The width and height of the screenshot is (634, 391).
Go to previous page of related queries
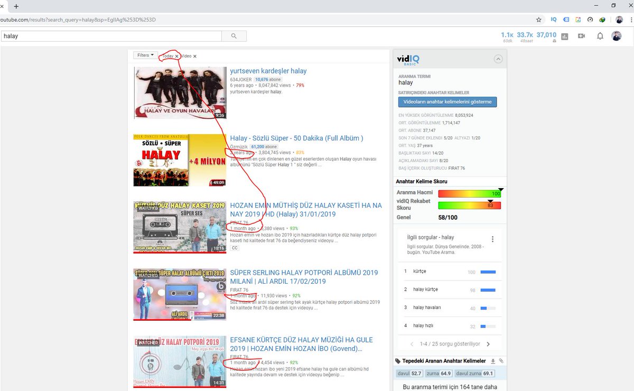[413, 344]
